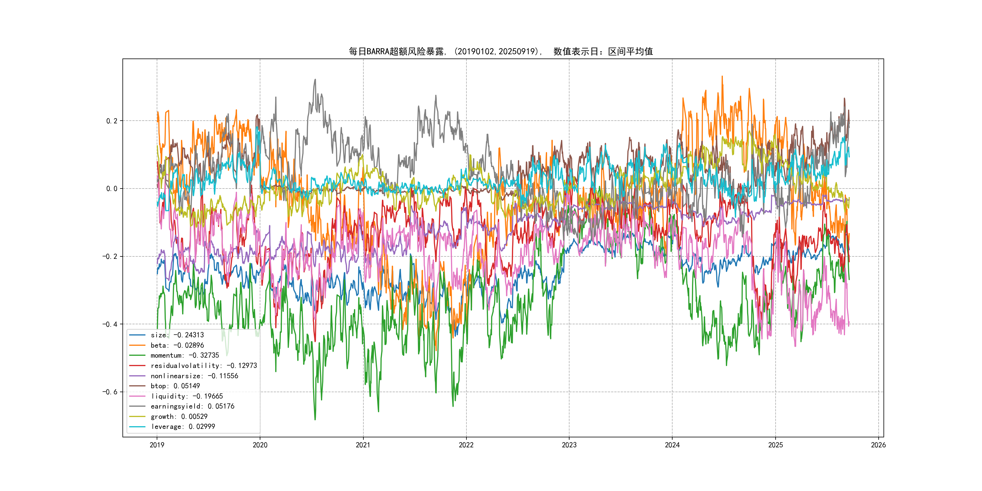Screen dimensions: 982x491
Task: Click the 0.0 y-axis tick label
Action: [x=112, y=189]
